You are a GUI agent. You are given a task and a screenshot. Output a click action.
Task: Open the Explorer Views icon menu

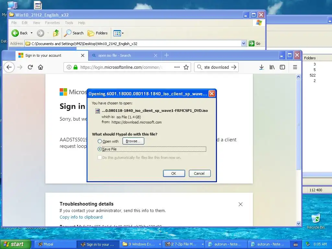coord(118,33)
